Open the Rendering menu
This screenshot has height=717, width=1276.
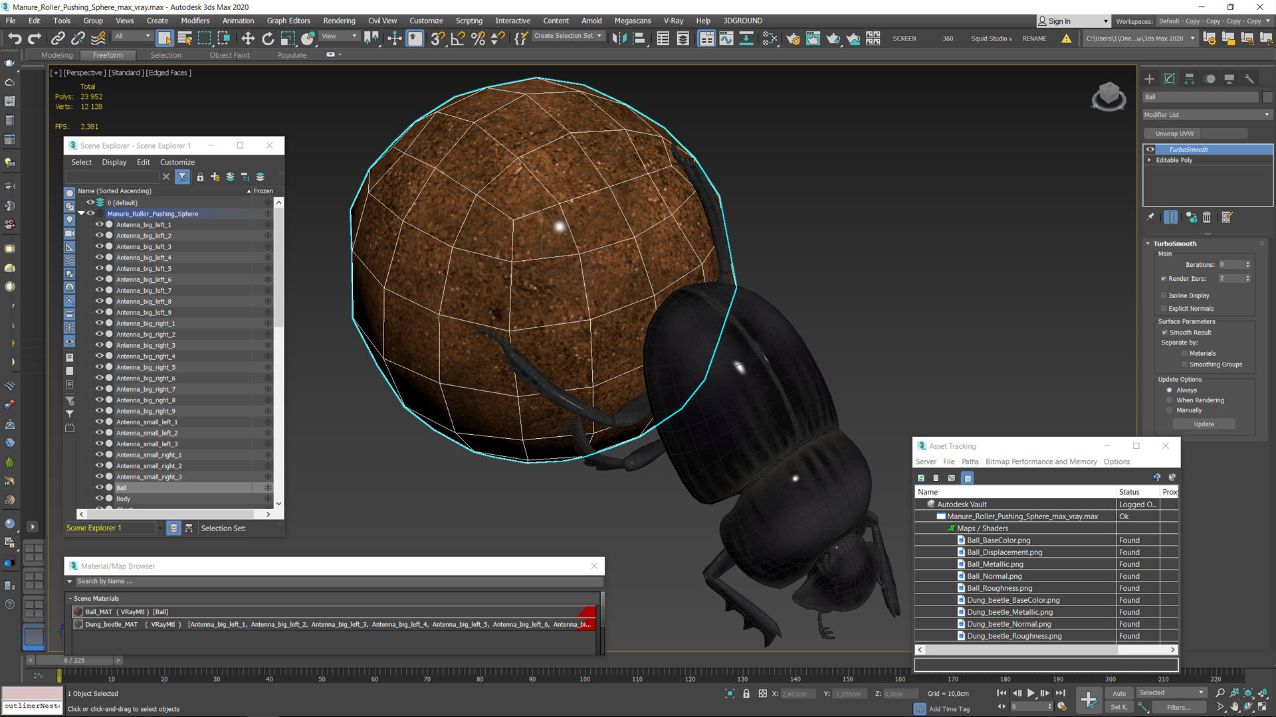[339, 21]
